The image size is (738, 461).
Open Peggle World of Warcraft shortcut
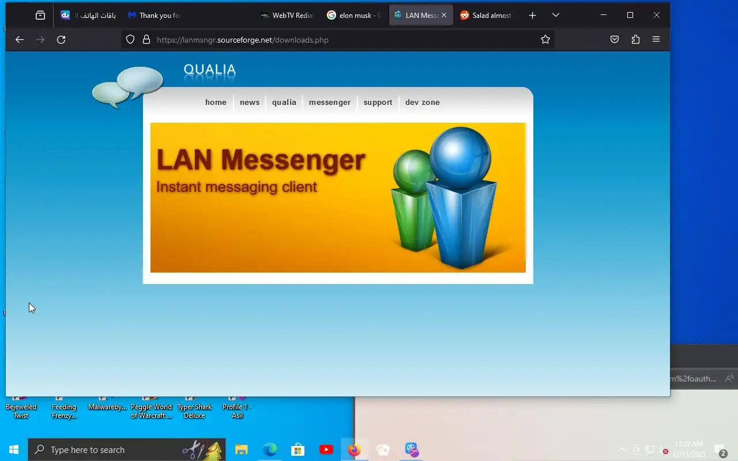[x=151, y=407]
